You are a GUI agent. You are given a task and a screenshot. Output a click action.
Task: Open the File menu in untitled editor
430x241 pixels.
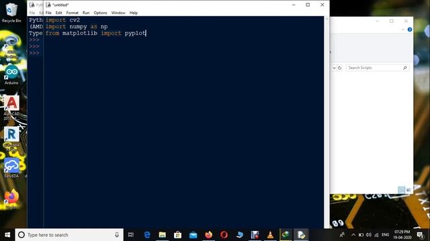tap(48, 13)
